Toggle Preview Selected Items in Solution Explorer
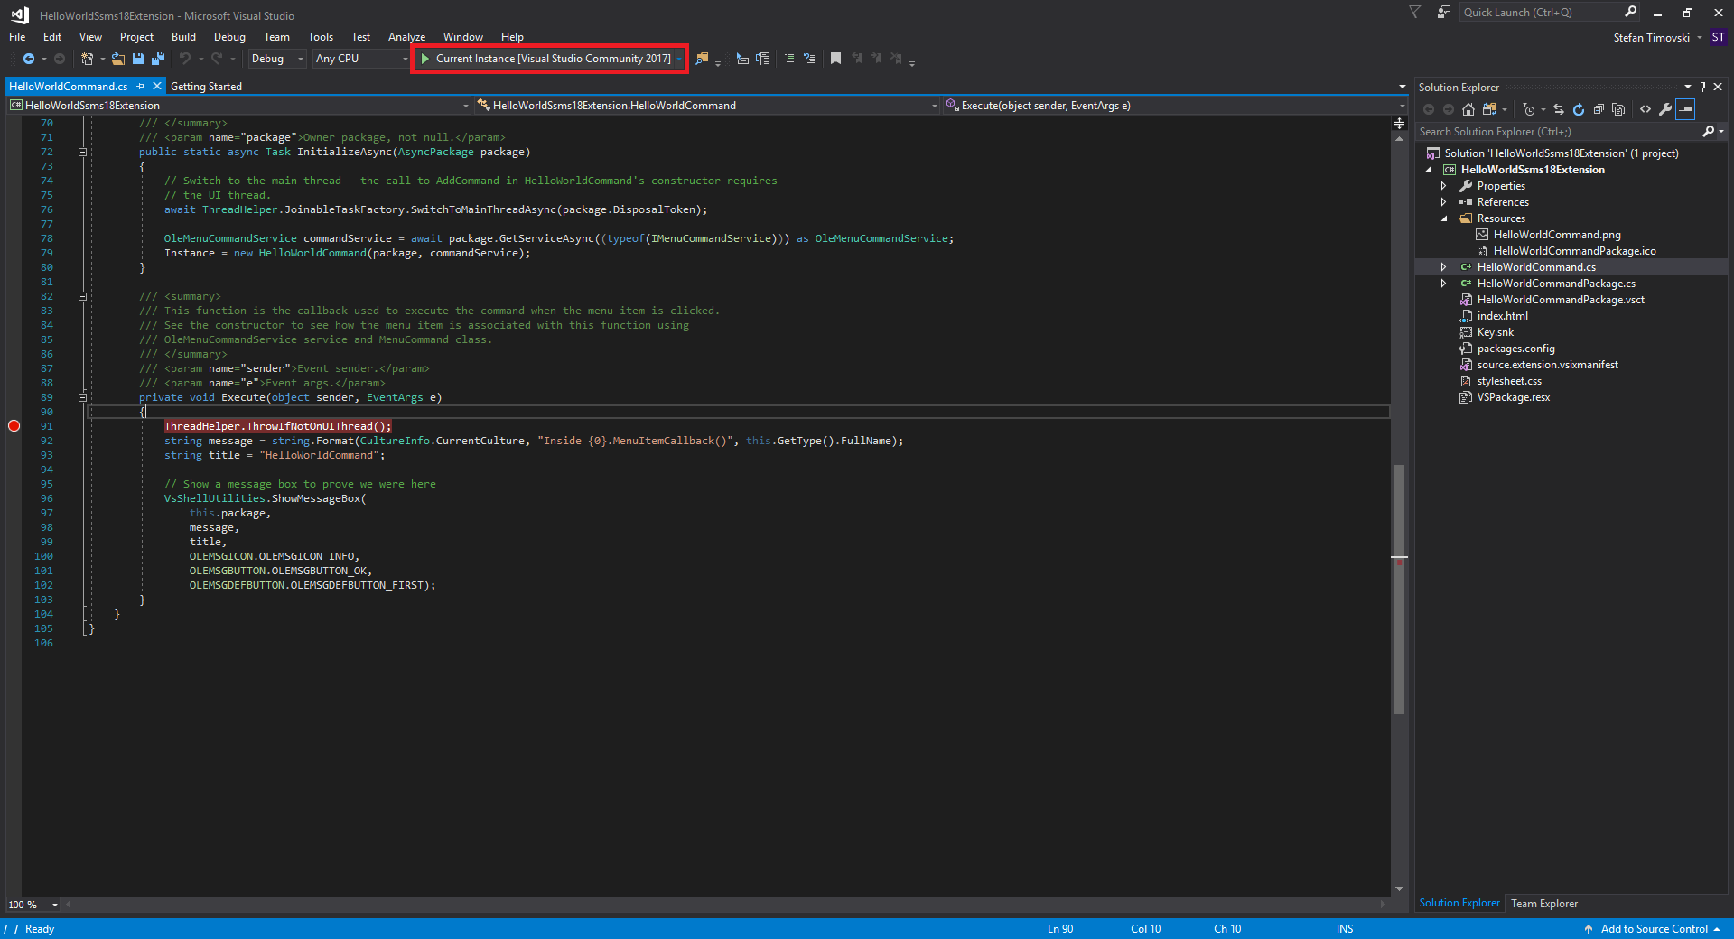The image size is (1734, 939). [x=1685, y=109]
